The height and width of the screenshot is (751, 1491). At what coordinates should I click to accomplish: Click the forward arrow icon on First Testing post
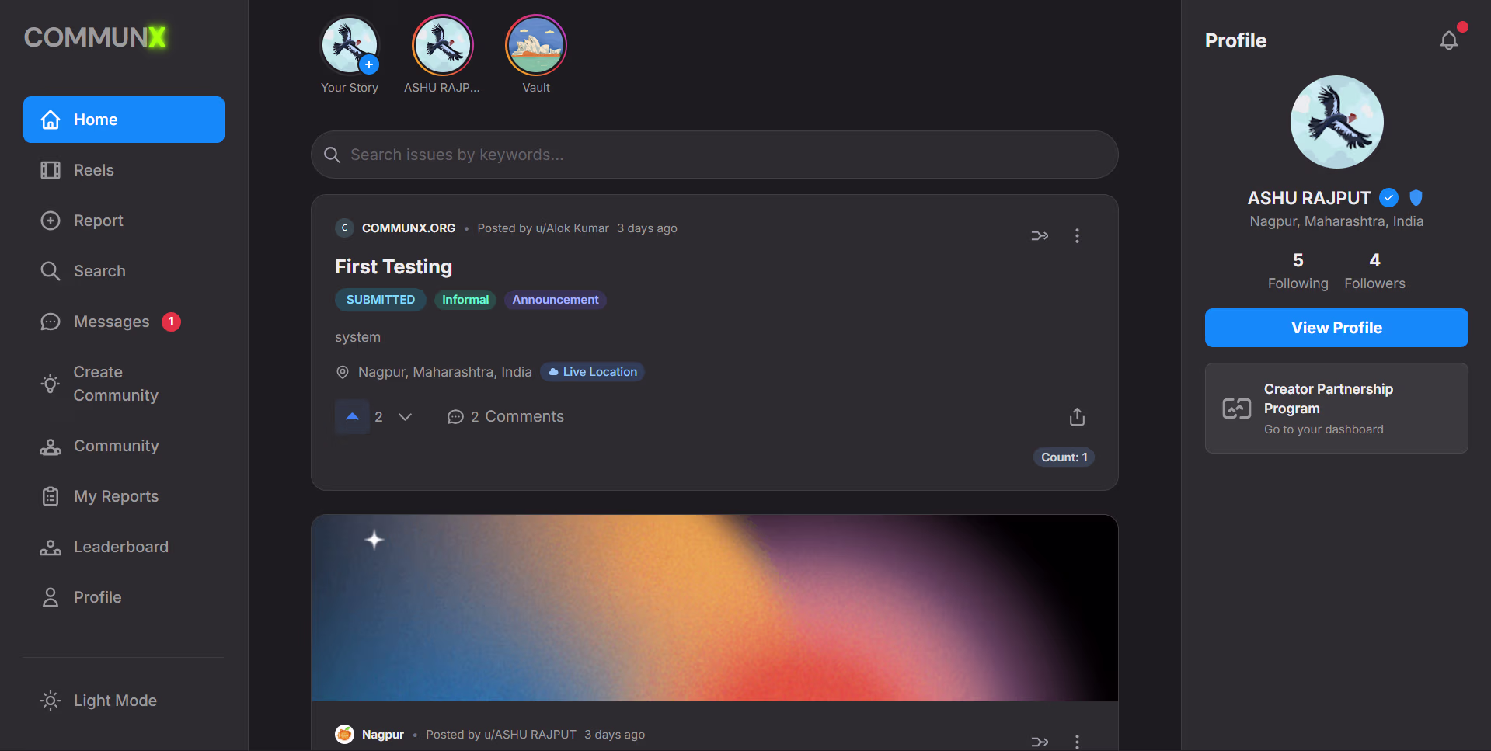pos(1040,235)
